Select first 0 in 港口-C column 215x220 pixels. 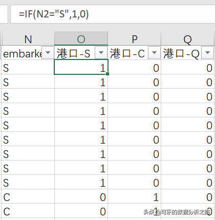pyautogui.click(x=135, y=67)
